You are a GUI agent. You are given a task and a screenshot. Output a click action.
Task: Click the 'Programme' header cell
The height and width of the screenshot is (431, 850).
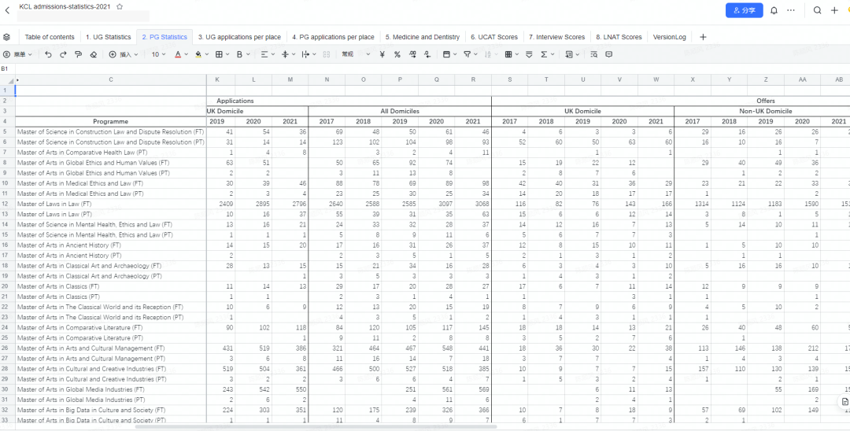[x=111, y=121]
